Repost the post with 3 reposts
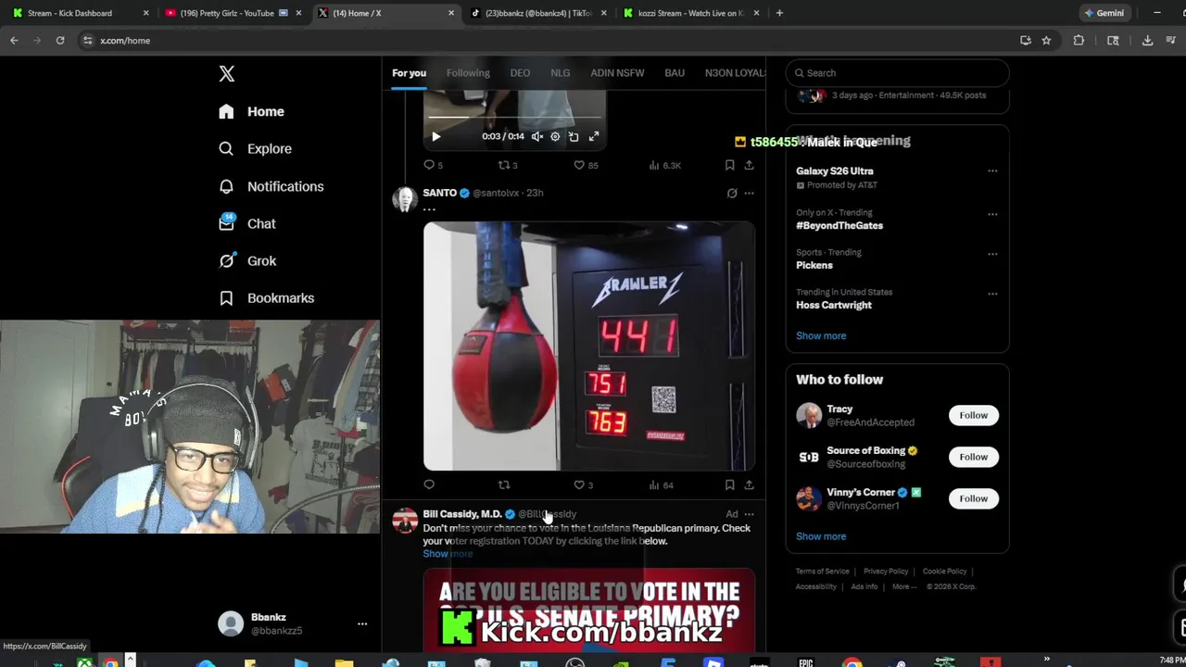Image resolution: width=1186 pixels, height=667 pixels. coord(508,165)
